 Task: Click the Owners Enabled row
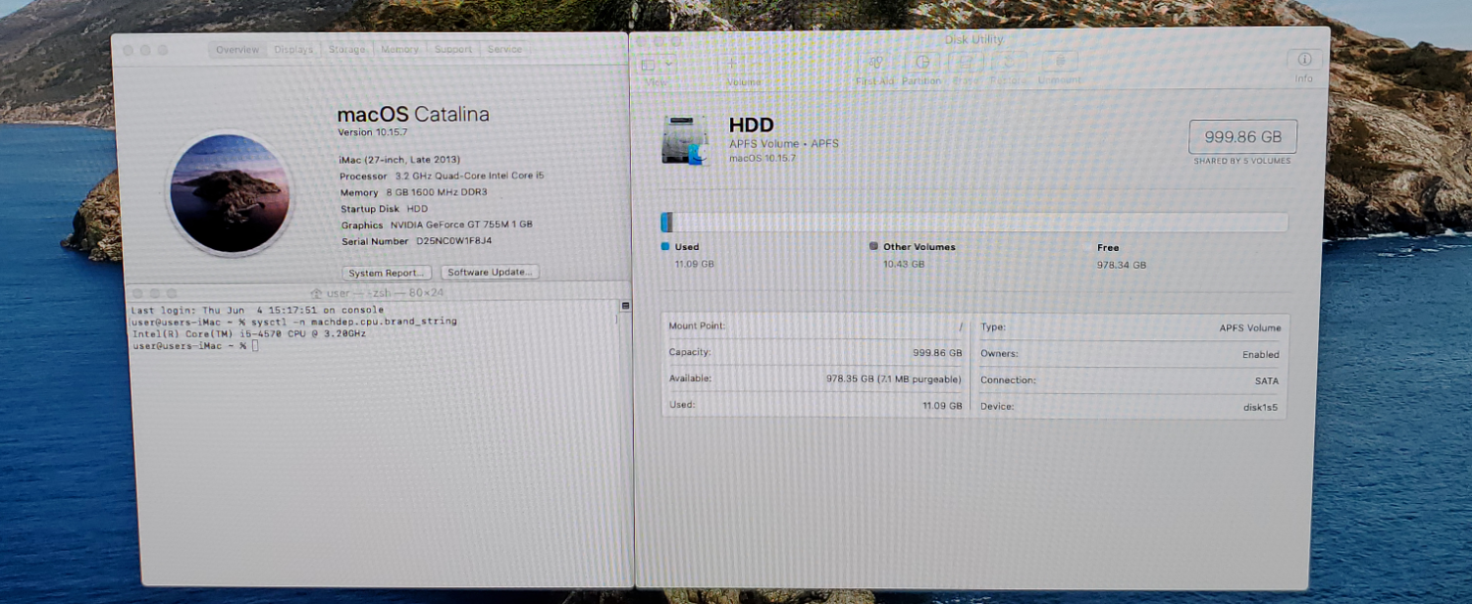1130,354
